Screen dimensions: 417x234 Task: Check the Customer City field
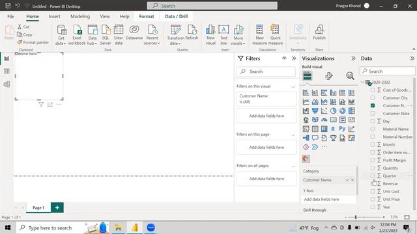tap(373, 97)
